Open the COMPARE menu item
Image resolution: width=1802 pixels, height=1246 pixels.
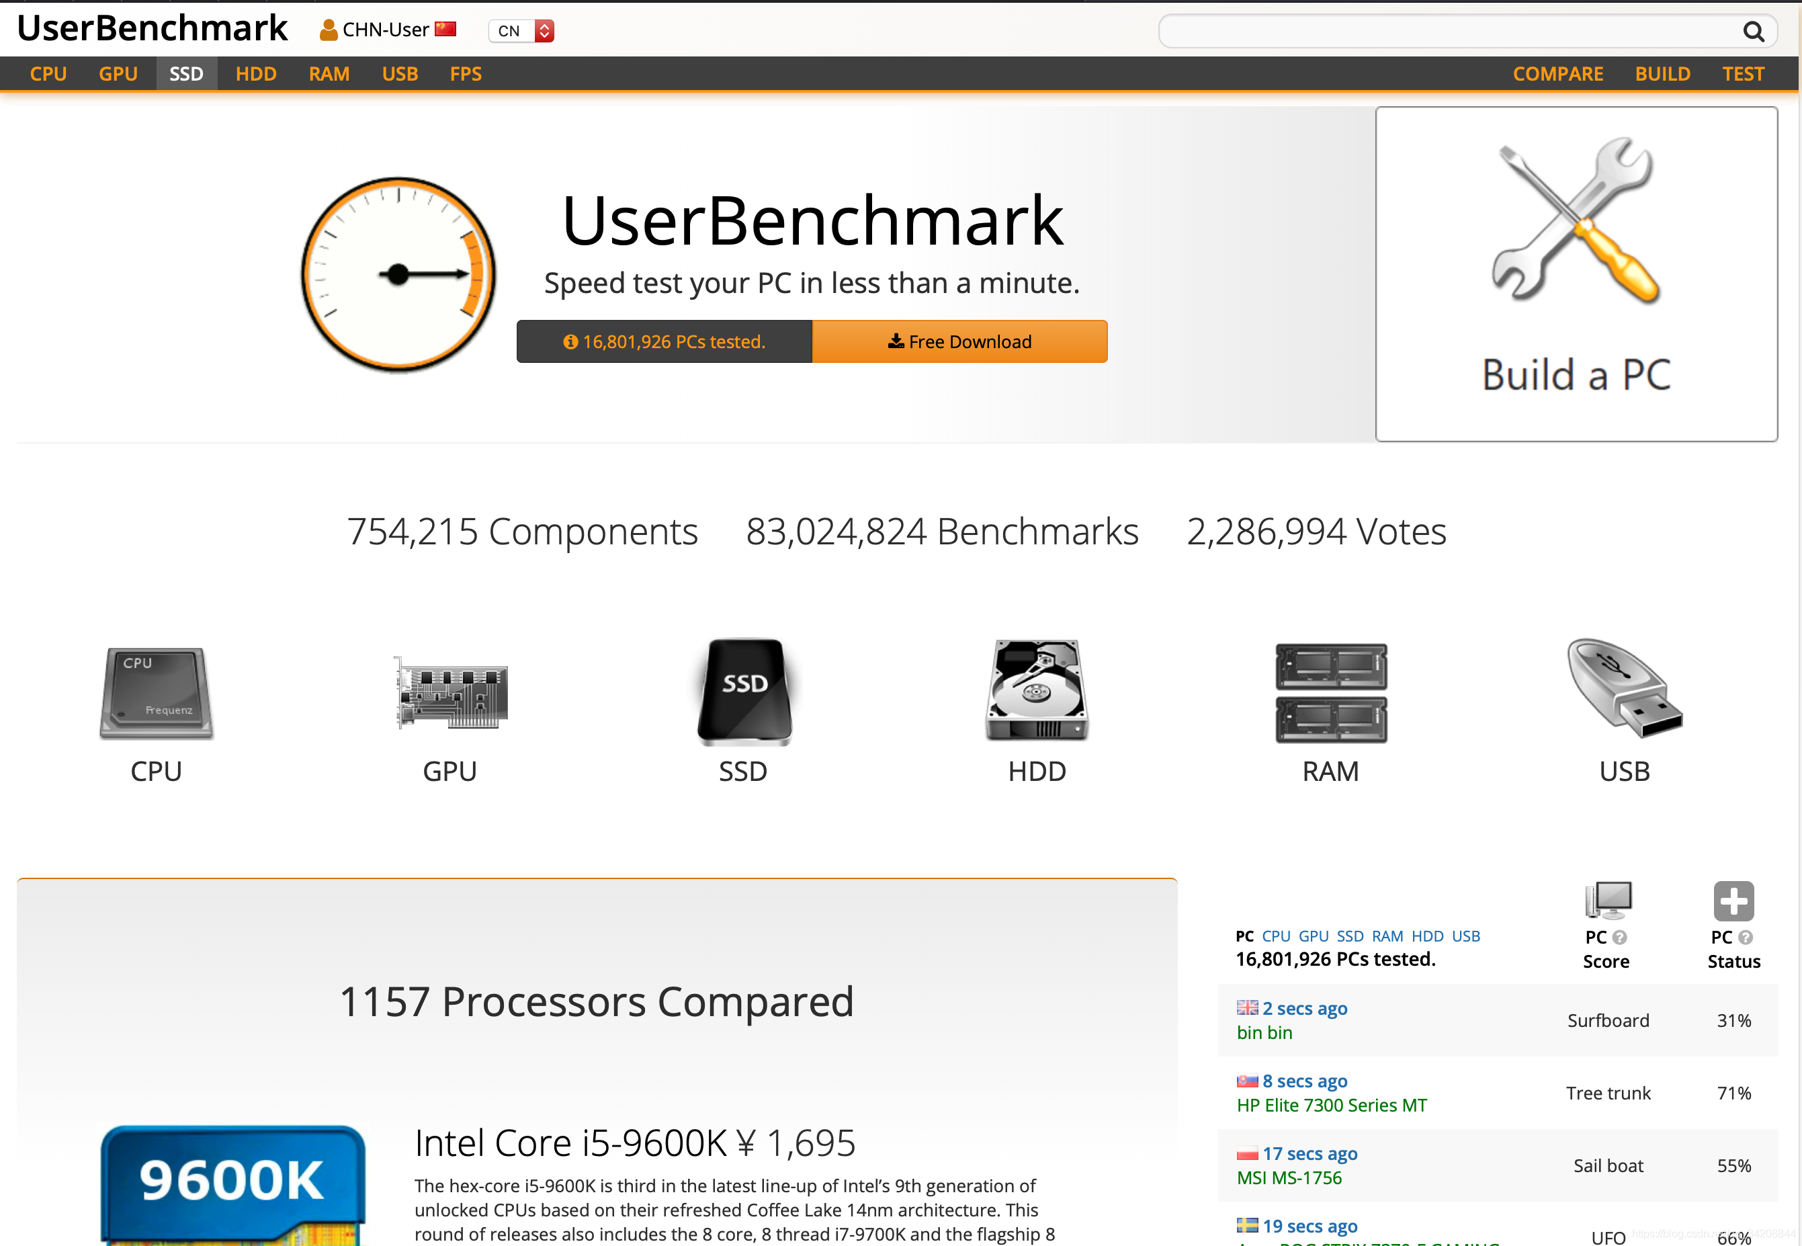pos(1557,73)
